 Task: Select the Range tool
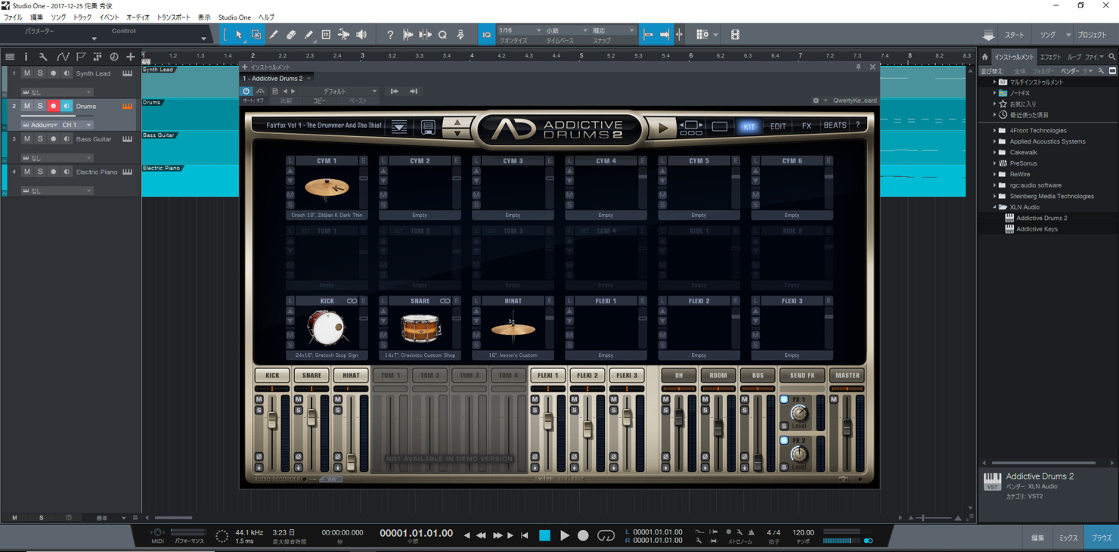click(256, 35)
